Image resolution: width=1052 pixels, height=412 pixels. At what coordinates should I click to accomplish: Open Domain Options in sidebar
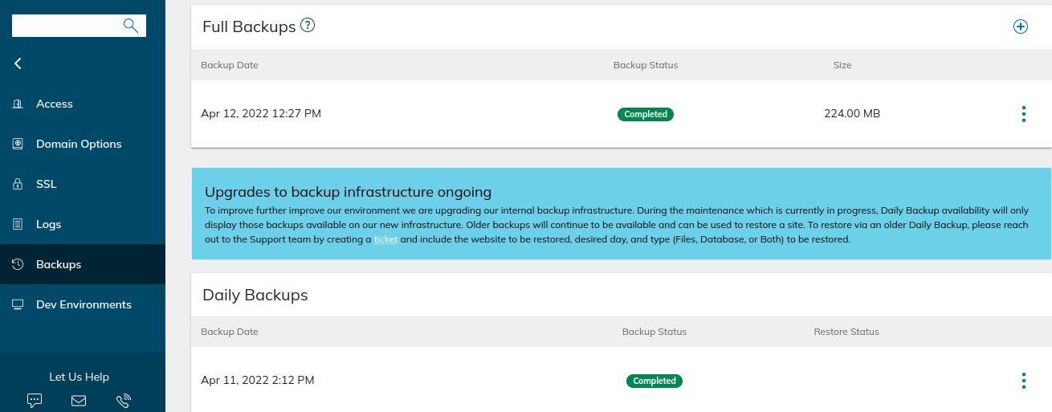[x=83, y=144]
